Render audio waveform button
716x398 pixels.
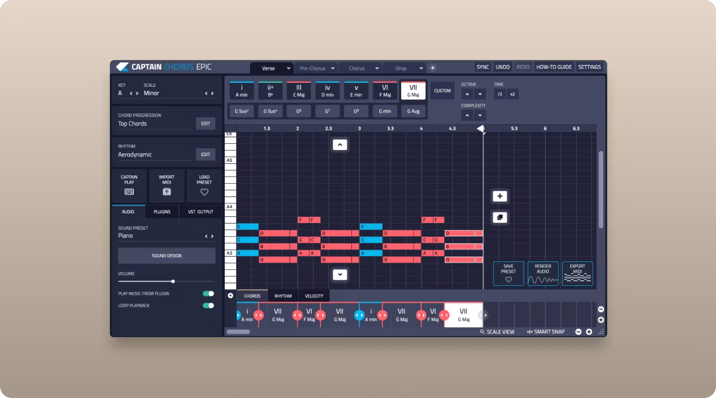543,273
